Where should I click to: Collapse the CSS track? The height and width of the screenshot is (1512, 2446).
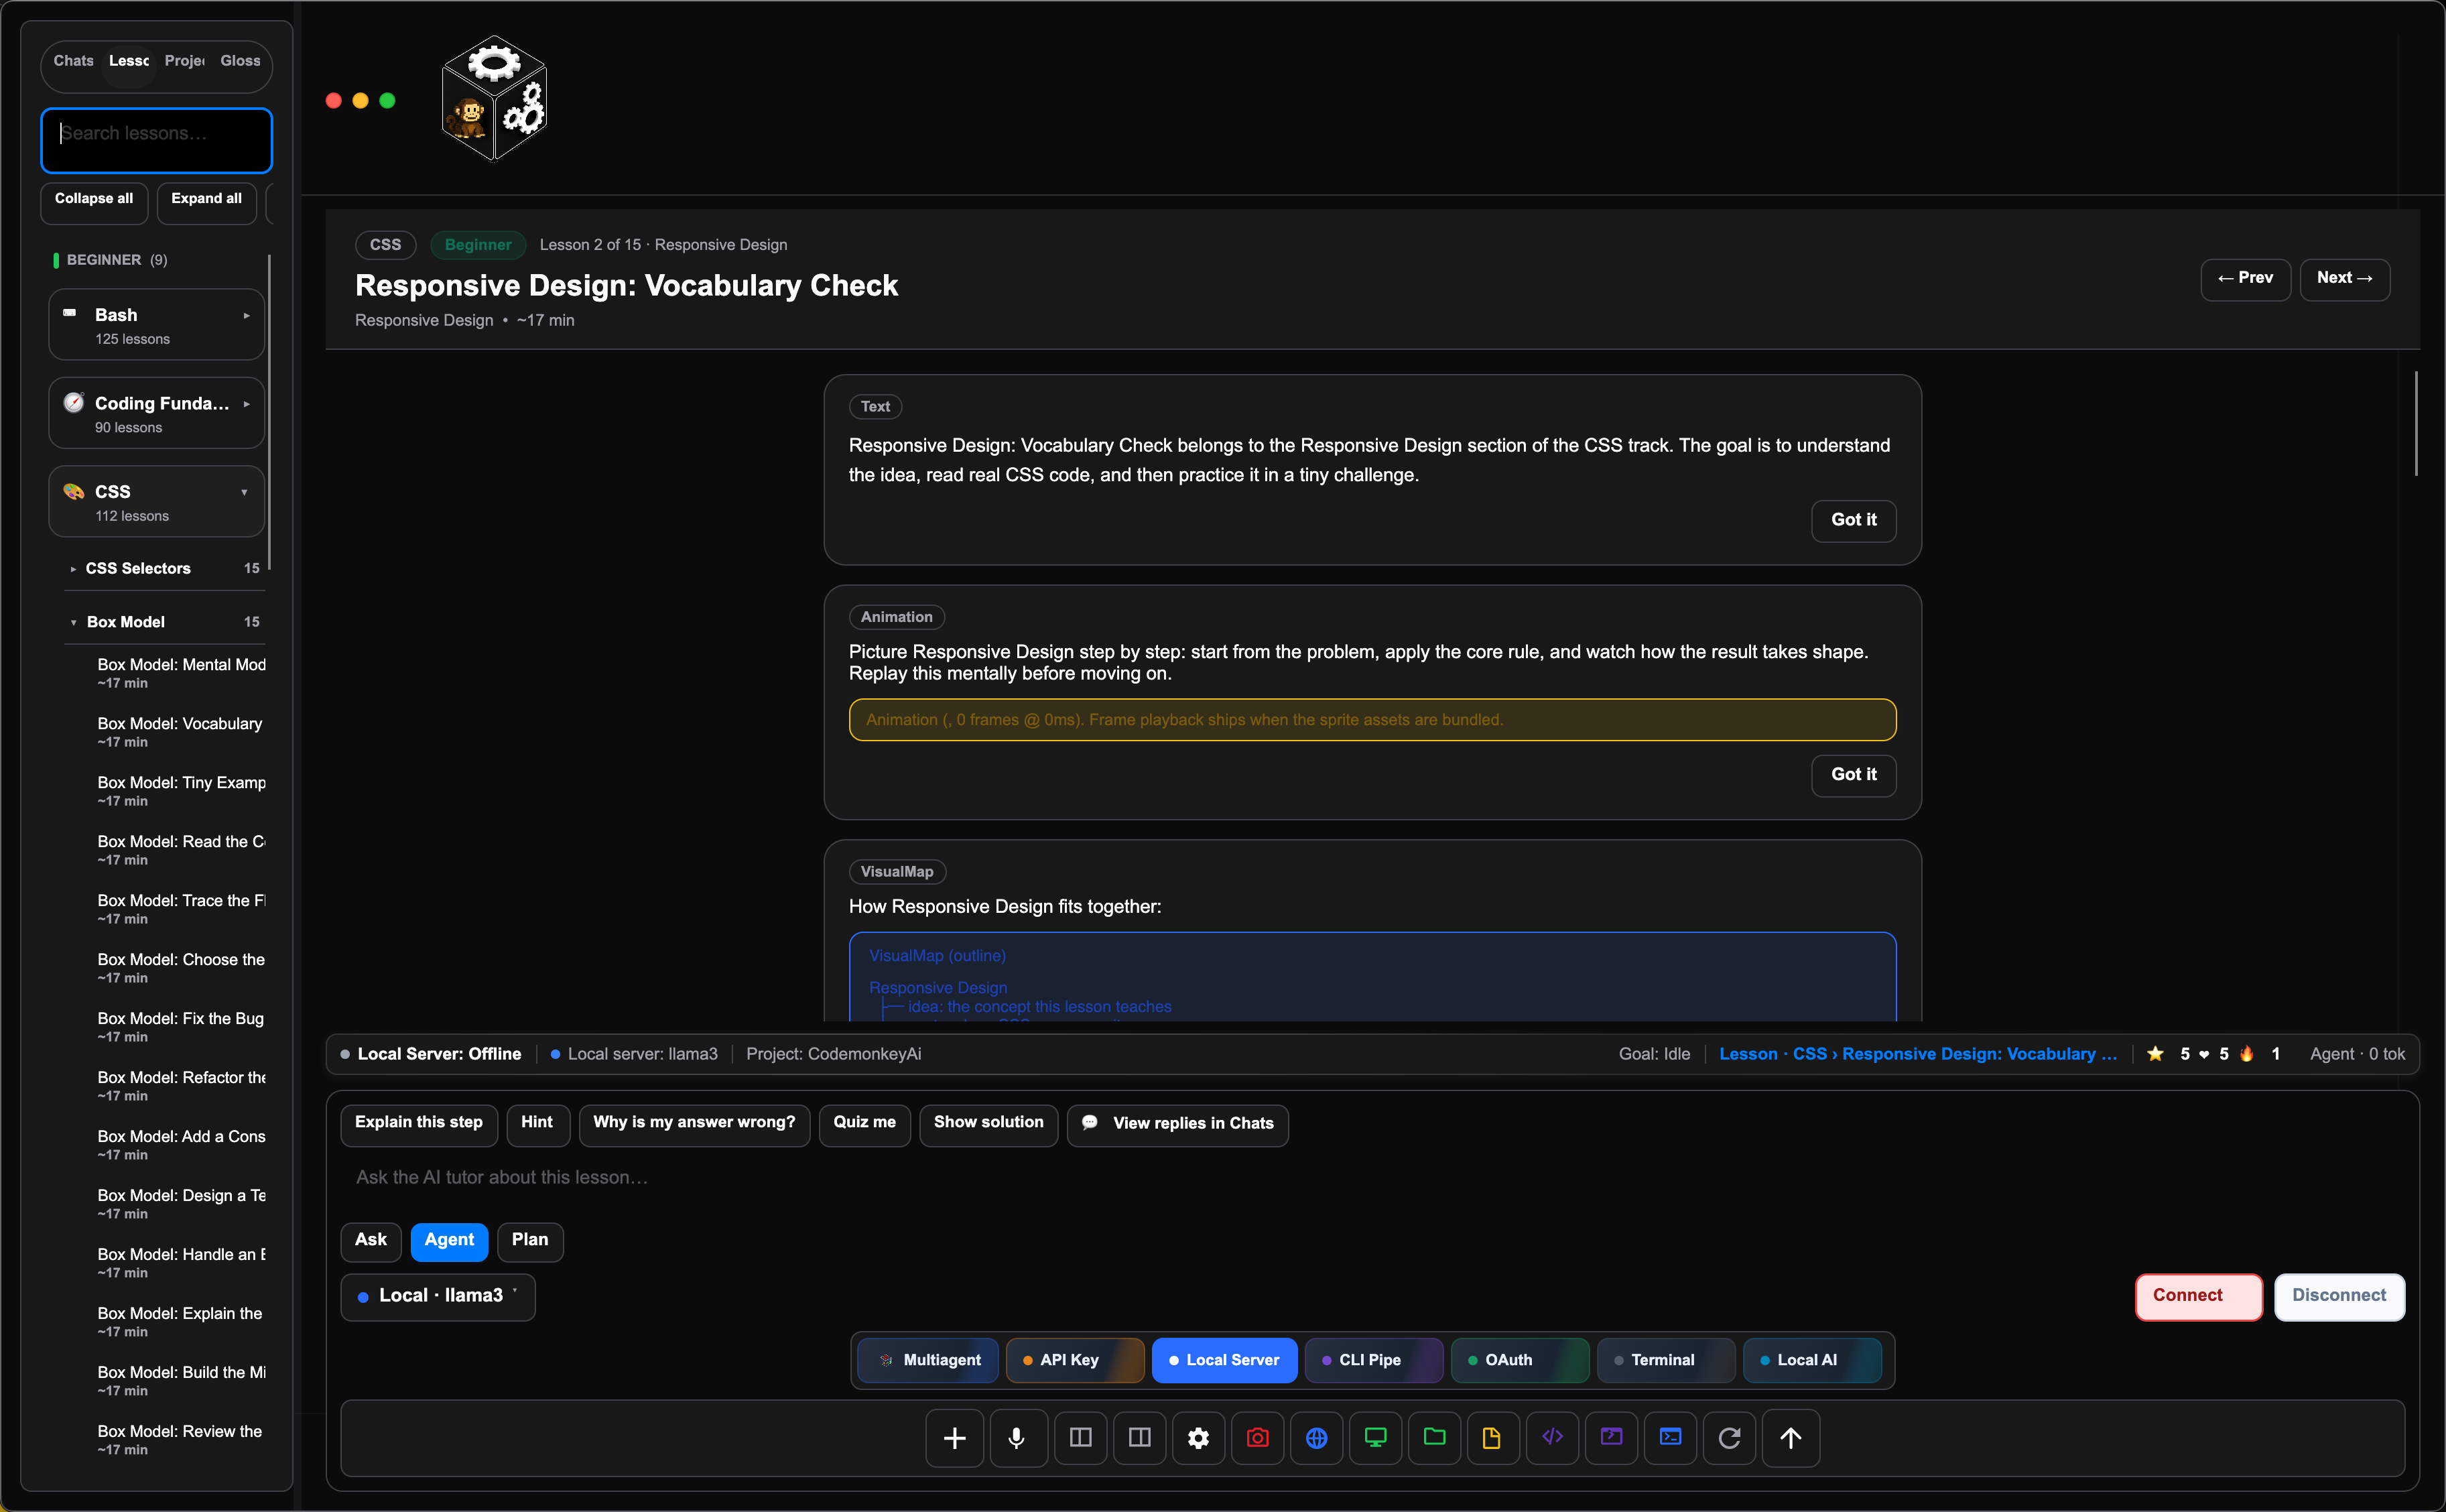[156, 502]
